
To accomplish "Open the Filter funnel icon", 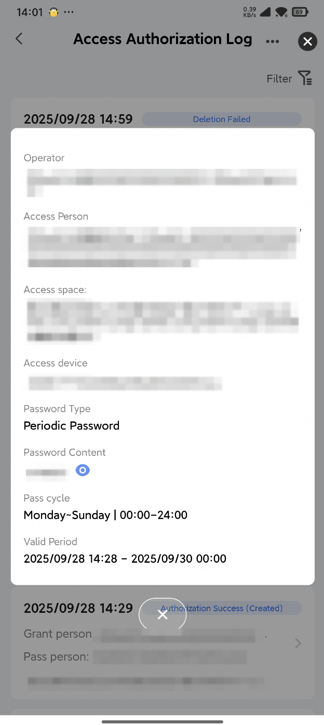I will [x=305, y=78].
